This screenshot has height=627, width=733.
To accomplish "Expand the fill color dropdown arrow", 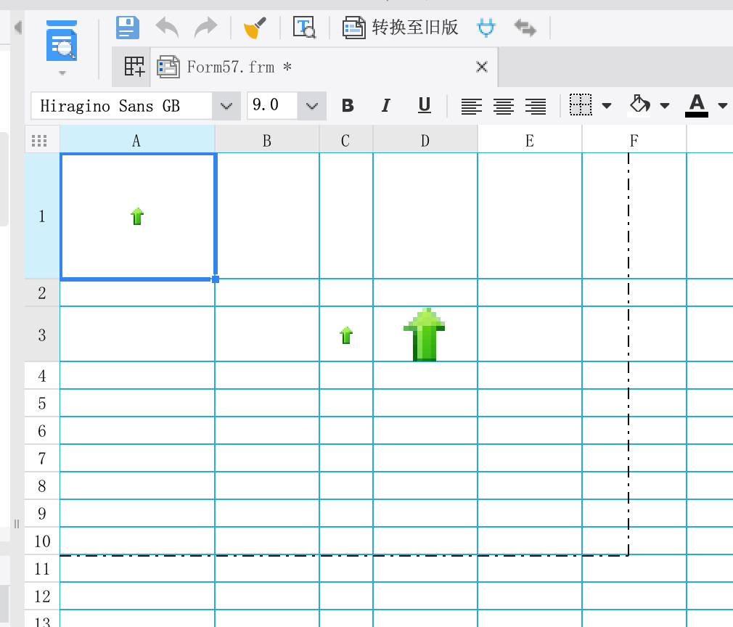I will (665, 106).
